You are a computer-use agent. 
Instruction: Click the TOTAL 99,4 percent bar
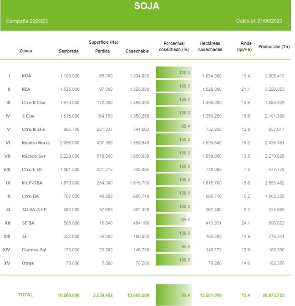[x=174, y=295]
